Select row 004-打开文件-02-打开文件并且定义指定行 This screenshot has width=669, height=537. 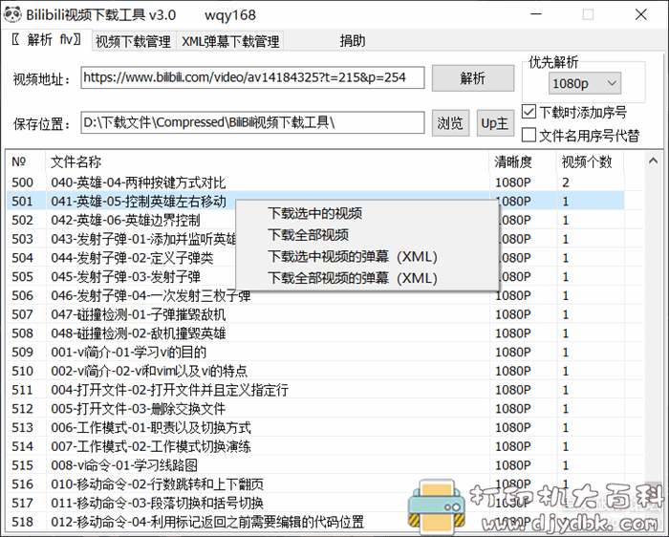tap(315, 390)
